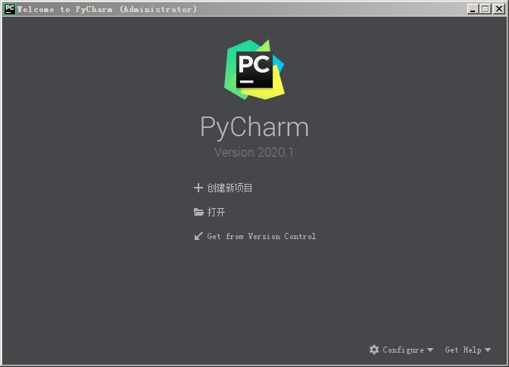
Task: Click the open folder icon beside 打开
Action: pyautogui.click(x=198, y=212)
